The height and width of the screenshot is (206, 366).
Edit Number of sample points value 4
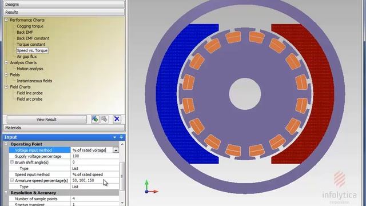95,199
